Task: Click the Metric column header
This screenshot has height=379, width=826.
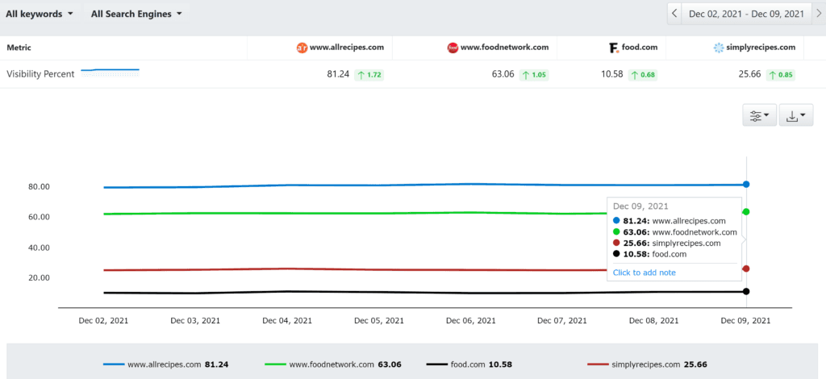Action: (x=19, y=48)
